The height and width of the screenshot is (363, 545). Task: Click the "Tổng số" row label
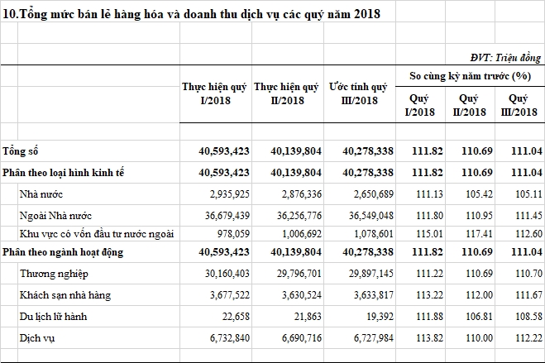pos(22,152)
